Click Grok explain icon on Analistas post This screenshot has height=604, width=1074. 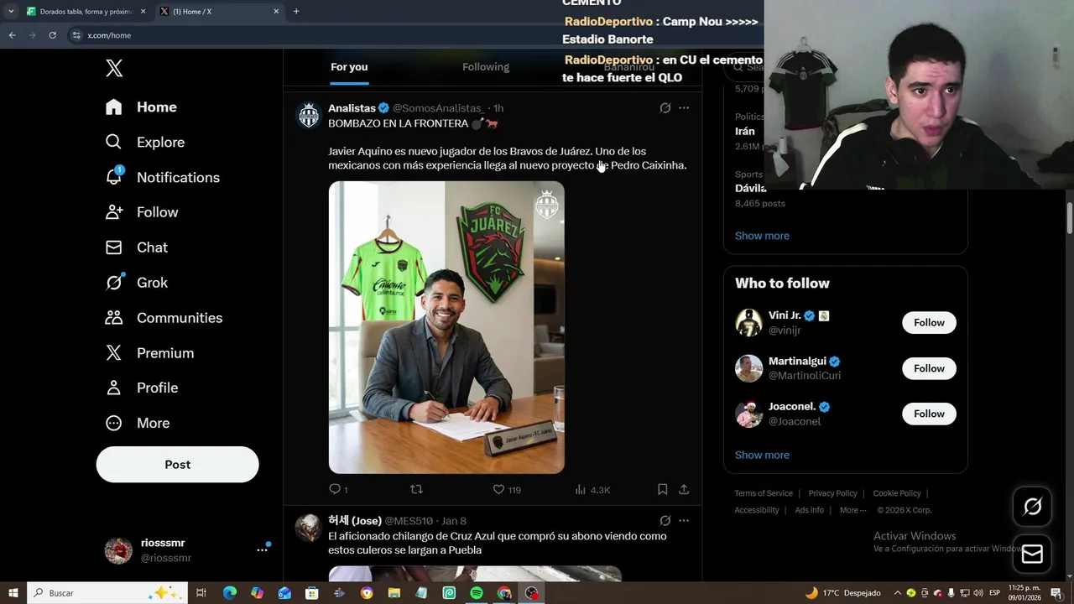[665, 108]
